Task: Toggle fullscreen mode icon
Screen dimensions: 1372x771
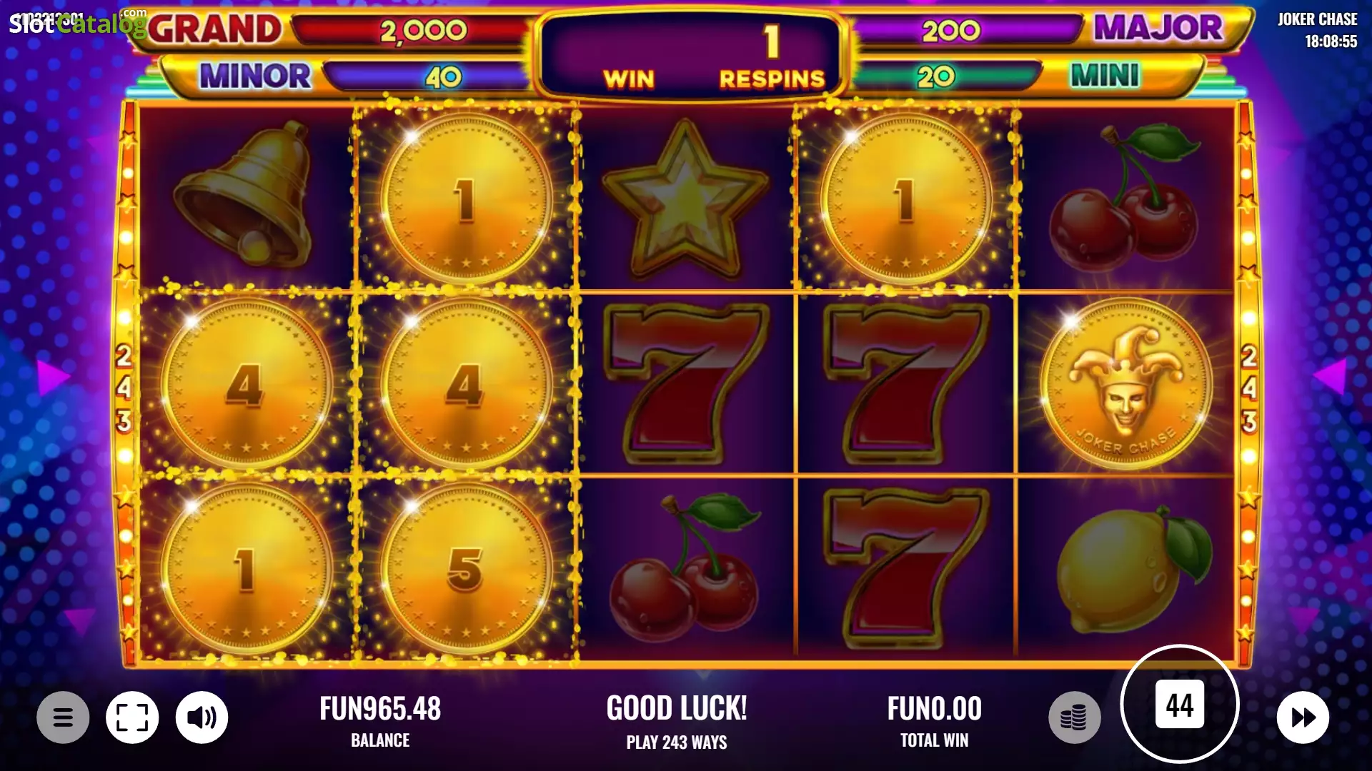Action: pos(132,717)
